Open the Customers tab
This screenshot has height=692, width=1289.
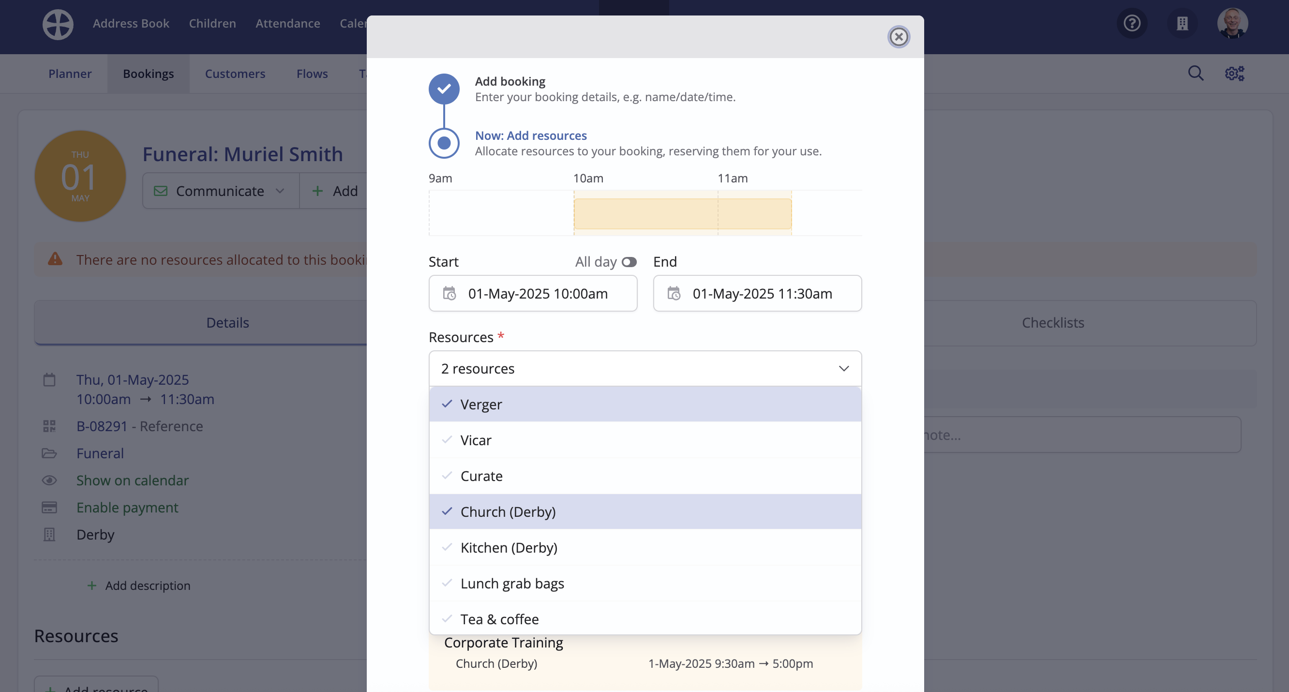[x=235, y=74]
